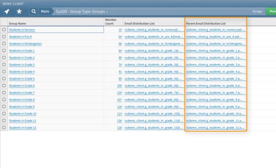The height and width of the screenshot is (168, 276).
Task: Open member count 110 for Grade 9
Action: (x=119, y=107)
